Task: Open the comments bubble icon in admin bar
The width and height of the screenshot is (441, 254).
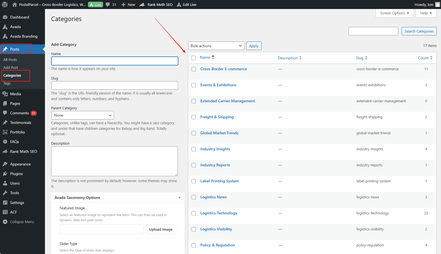Action: tap(108, 4)
